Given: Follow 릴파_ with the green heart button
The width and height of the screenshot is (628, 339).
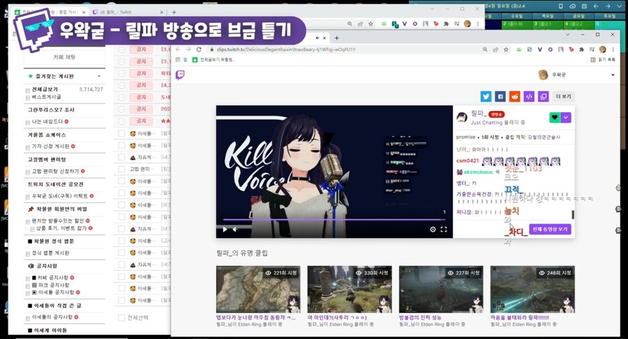Looking at the screenshot, I should click(x=555, y=118).
